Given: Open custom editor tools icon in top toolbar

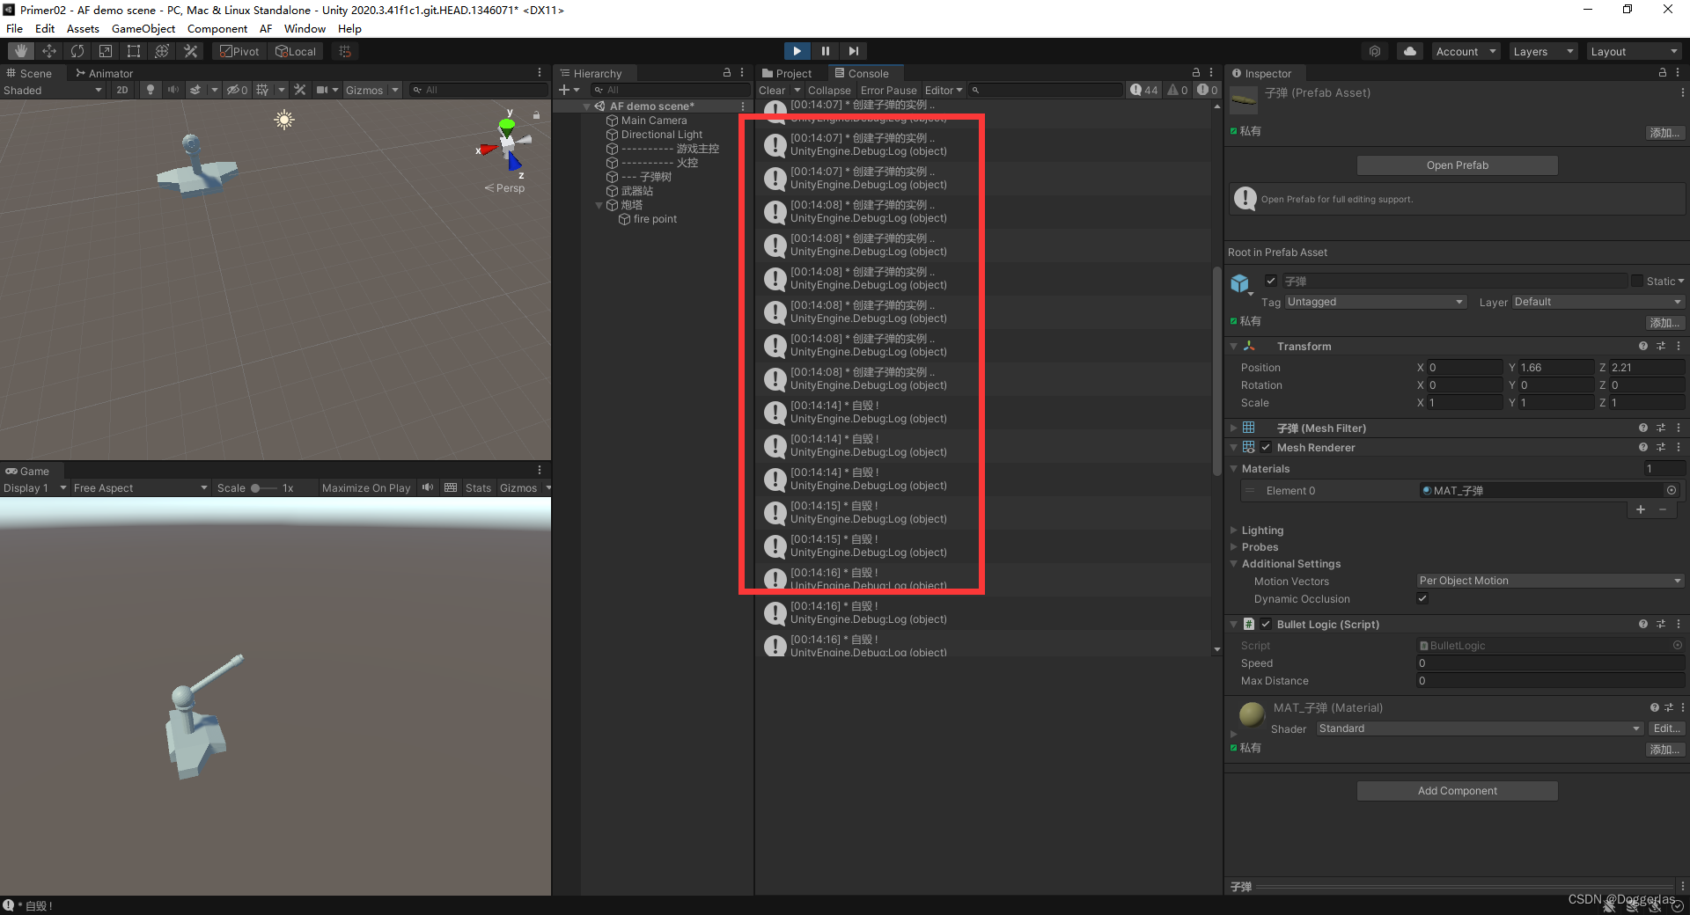Looking at the screenshot, I should point(190,51).
